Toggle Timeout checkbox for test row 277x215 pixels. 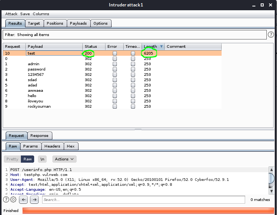tap(133, 53)
